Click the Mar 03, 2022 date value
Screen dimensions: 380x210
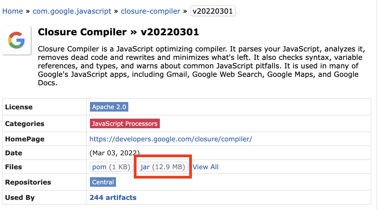pyautogui.click(x=115, y=153)
